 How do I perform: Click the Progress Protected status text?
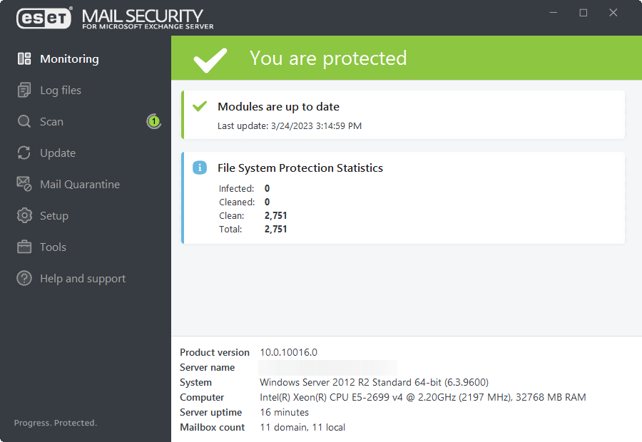[x=55, y=423]
